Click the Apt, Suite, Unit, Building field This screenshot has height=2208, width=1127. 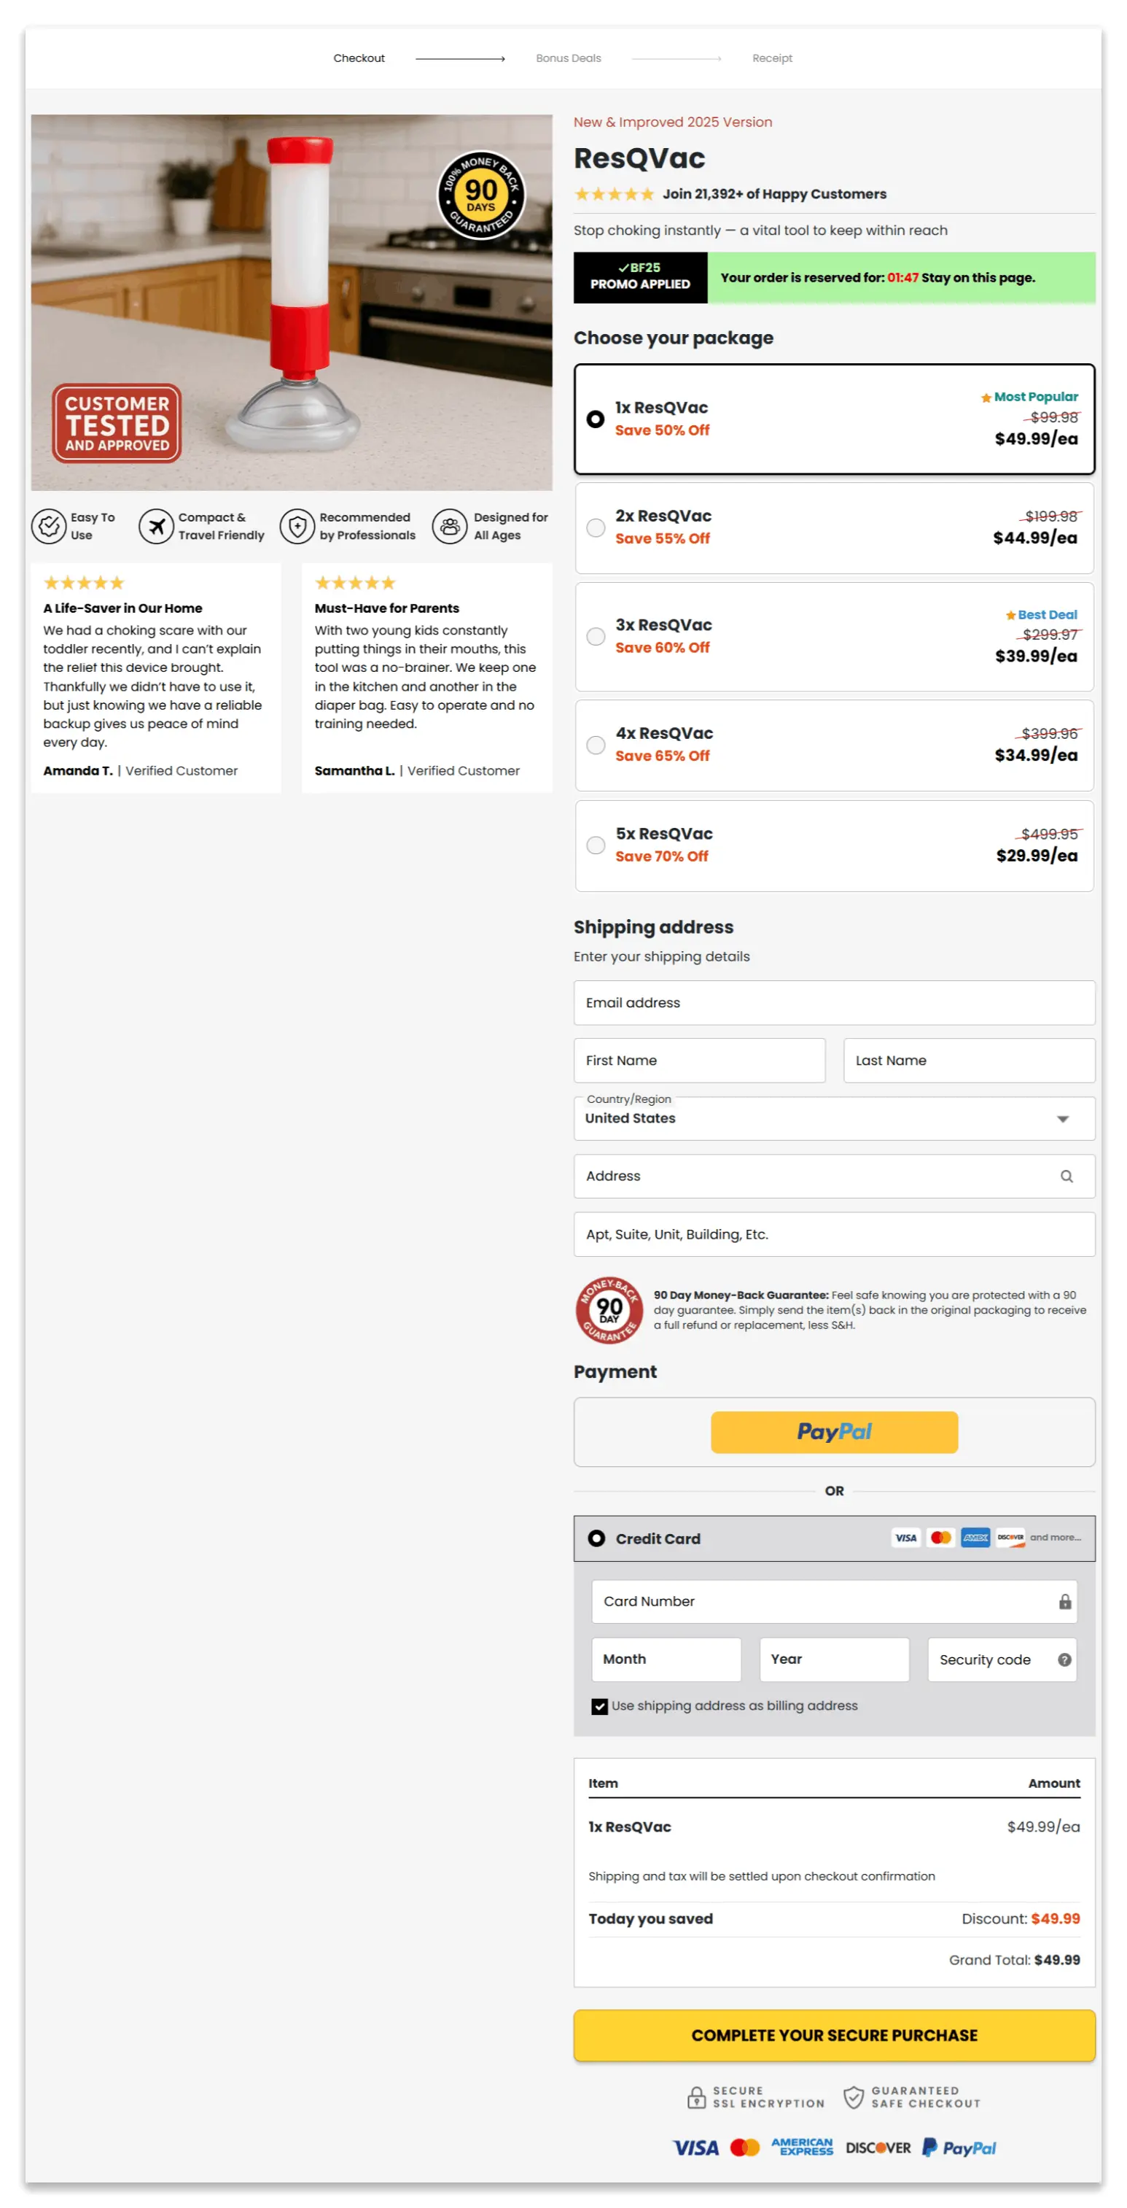pos(833,1234)
